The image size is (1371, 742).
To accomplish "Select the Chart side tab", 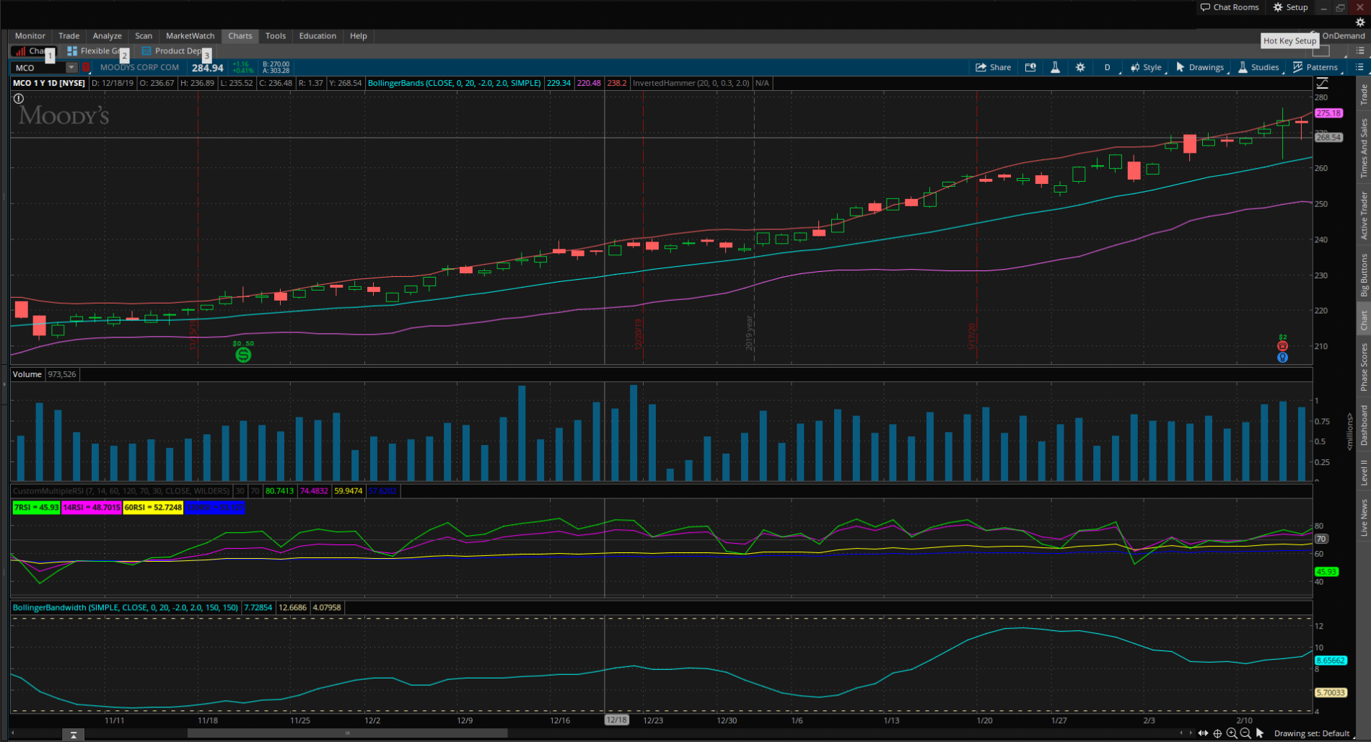I will pos(1364,321).
